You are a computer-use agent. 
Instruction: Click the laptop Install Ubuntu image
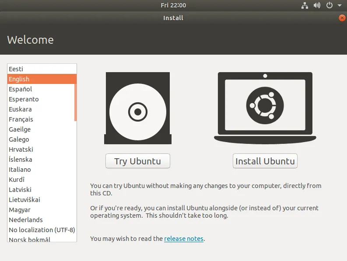pos(265,108)
